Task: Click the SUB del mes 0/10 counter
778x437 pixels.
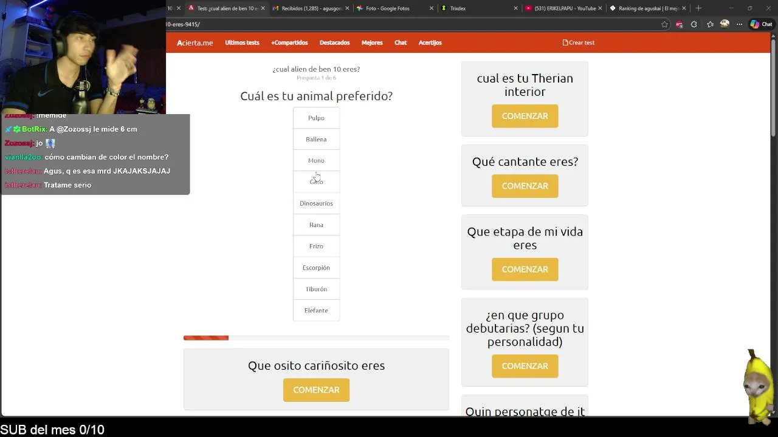Action: pos(52,430)
